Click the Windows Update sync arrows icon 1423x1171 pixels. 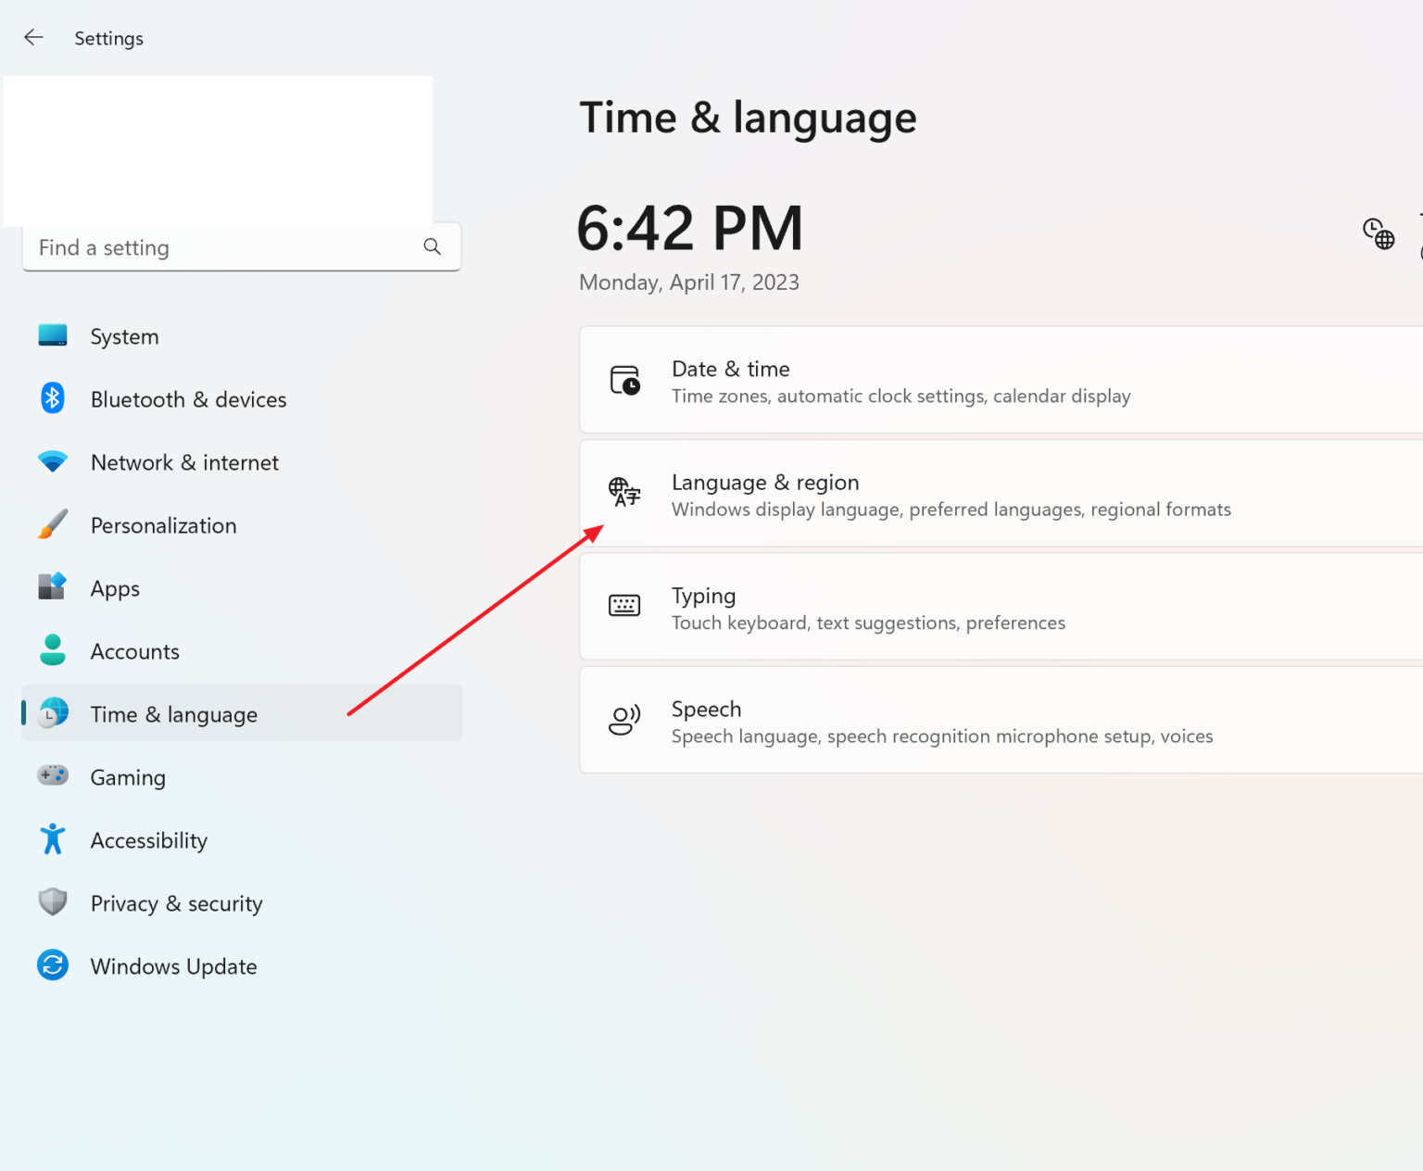click(53, 965)
